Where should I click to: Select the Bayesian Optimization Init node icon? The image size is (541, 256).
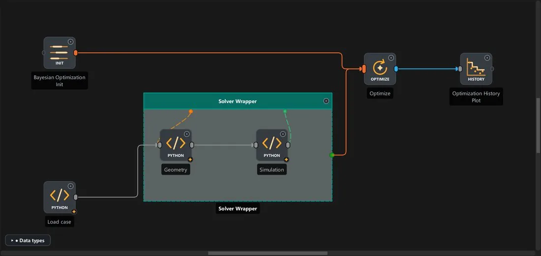pos(60,53)
